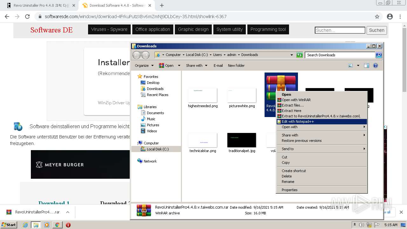Click the Office application nav button
Viewport: 407px width, 229px height.
click(x=153, y=29)
